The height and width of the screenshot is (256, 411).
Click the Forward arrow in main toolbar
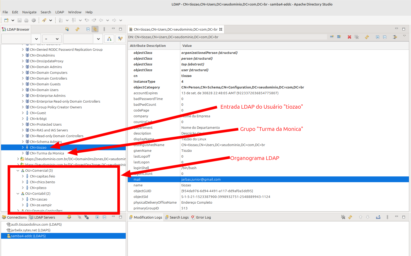114,20
